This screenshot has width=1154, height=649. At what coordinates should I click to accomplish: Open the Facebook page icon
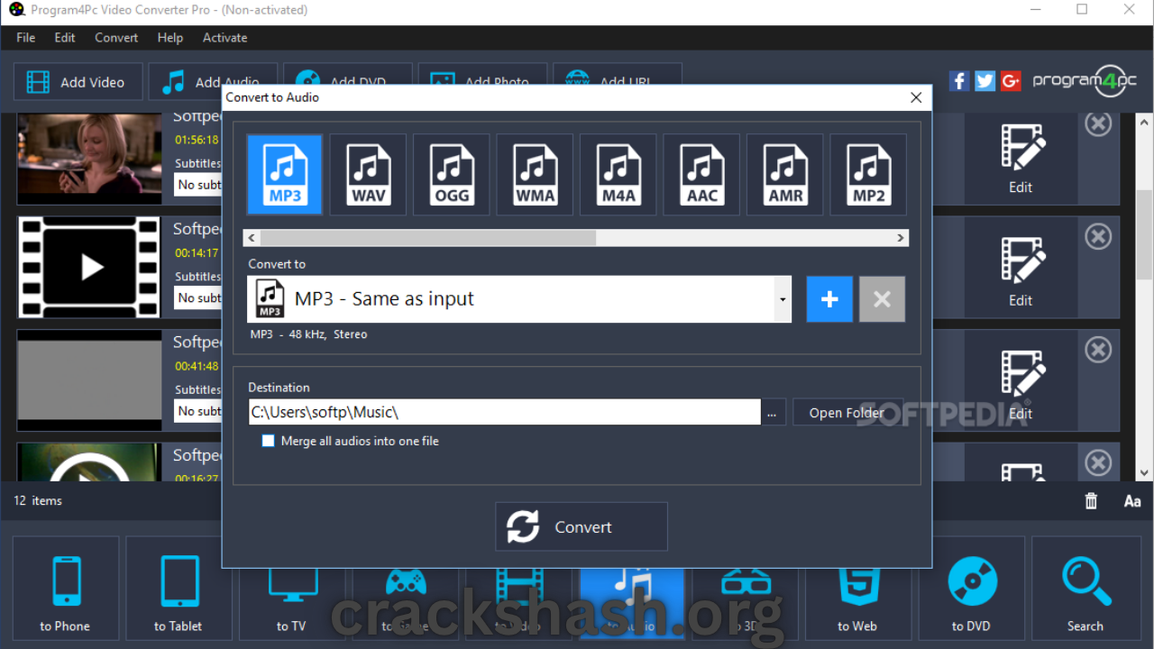pyautogui.click(x=959, y=81)
